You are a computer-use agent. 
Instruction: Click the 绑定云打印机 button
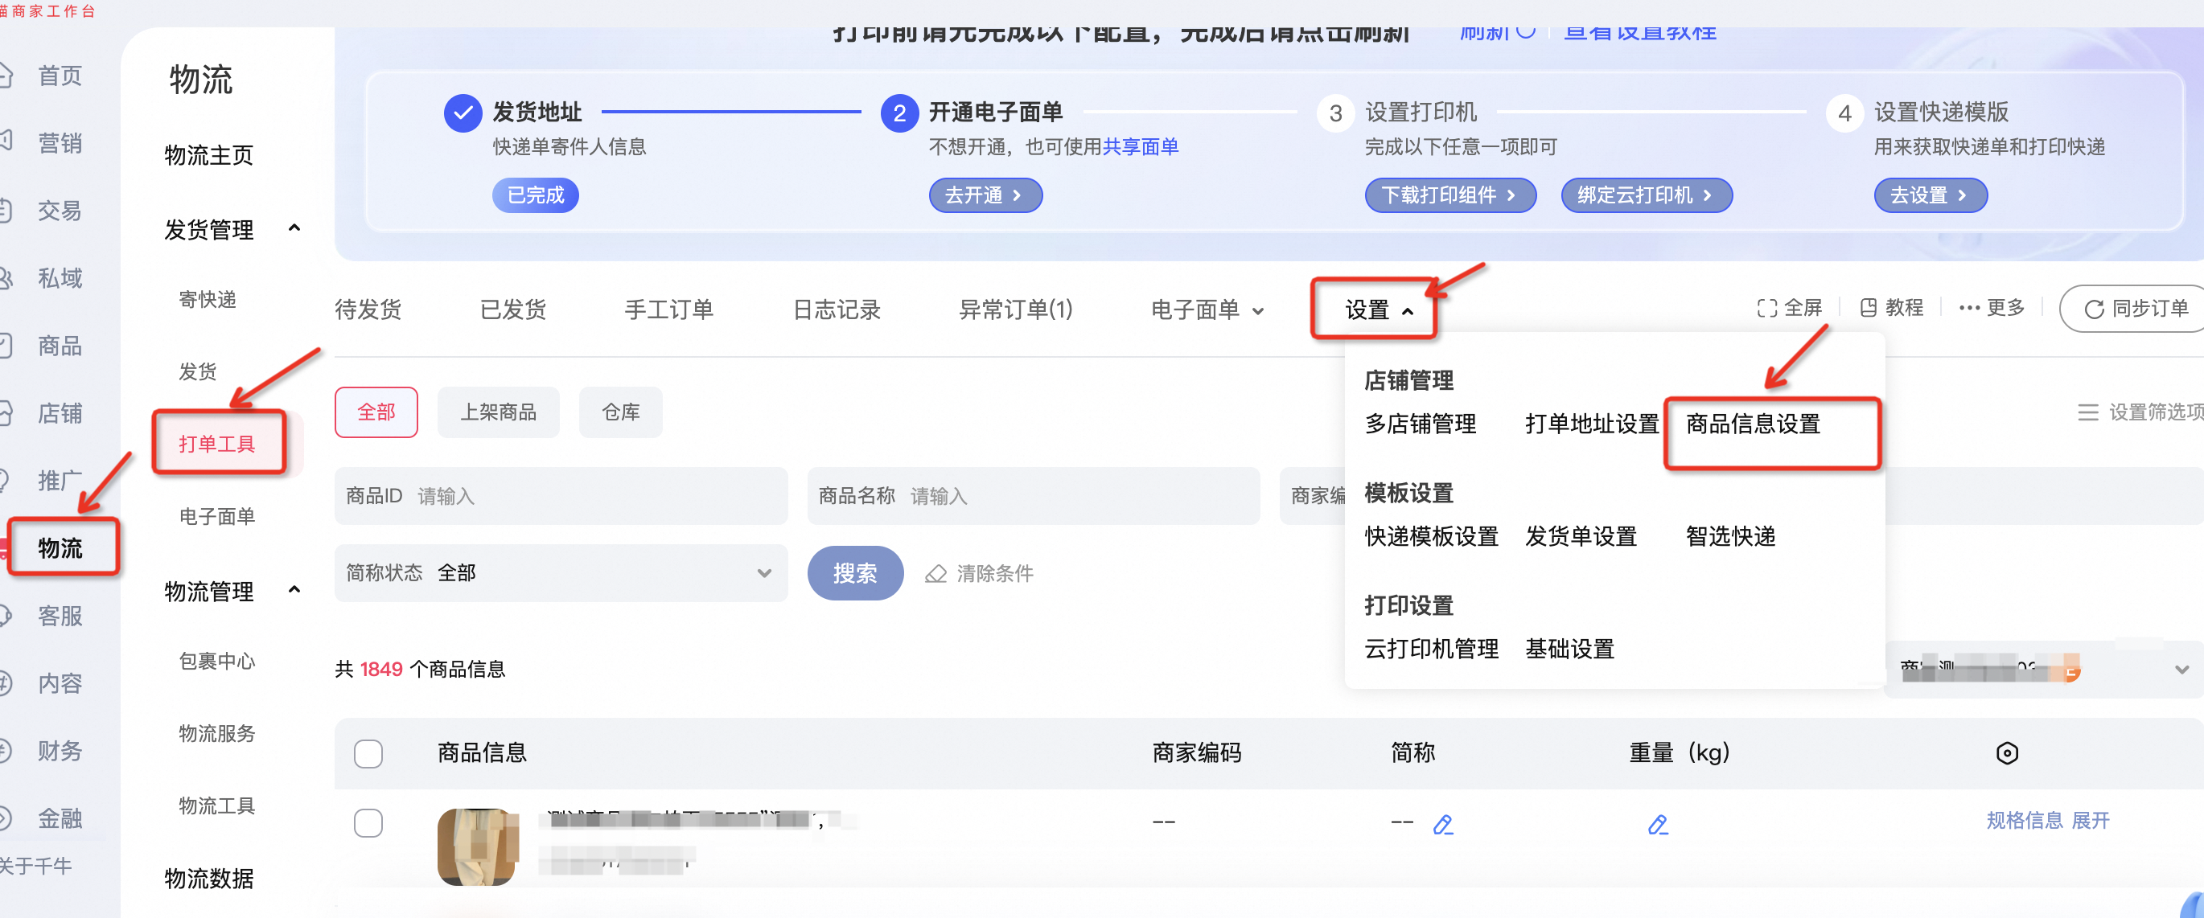click(1646, 195)
